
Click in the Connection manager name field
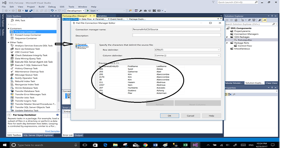tap(177, 29)
